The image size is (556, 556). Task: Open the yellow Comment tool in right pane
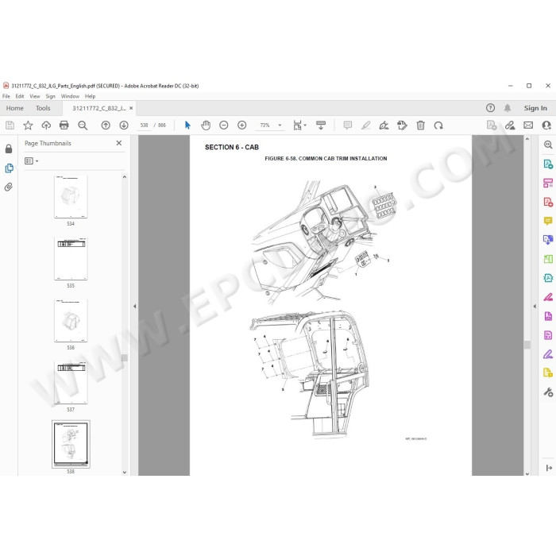[548, 221]
